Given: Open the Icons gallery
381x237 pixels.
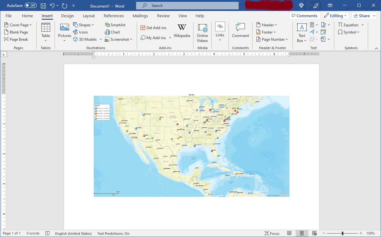Looking at the screenshot, I should coord(81,32).
